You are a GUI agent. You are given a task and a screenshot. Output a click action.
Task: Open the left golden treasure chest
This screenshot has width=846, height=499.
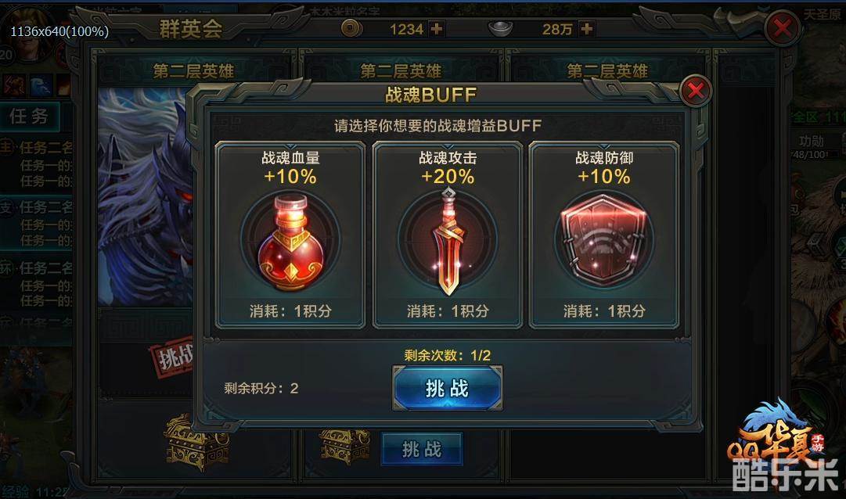pyautogui.click(x=196, y=443)
